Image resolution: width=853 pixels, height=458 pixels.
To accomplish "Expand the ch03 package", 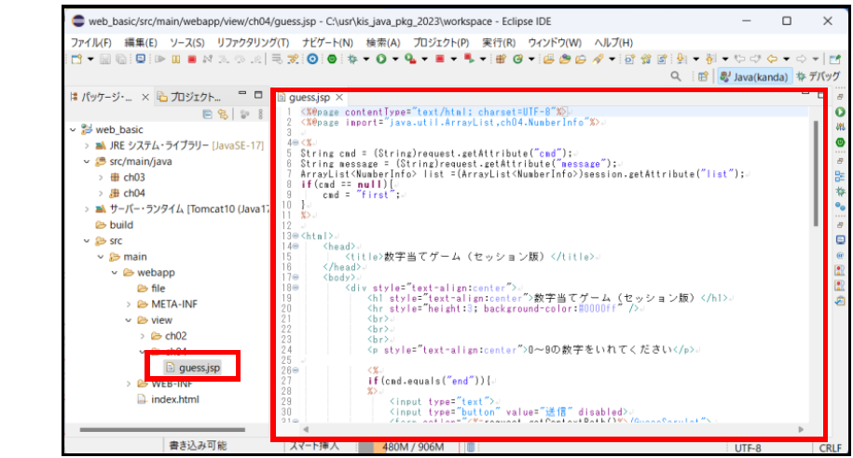I will pyautogui.click(x=101, y=178).
